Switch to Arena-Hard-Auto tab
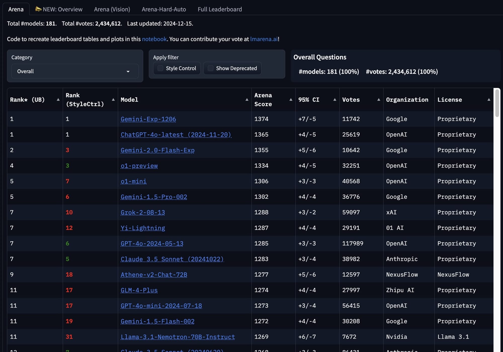 click(164, 9)
